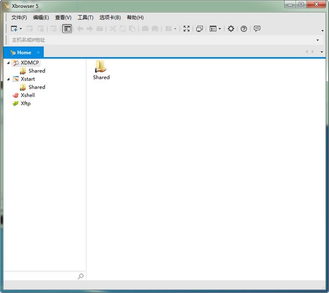329x293 pixels.
Task: Click the feedback speech bubble icon
Action: pos(257,28)
